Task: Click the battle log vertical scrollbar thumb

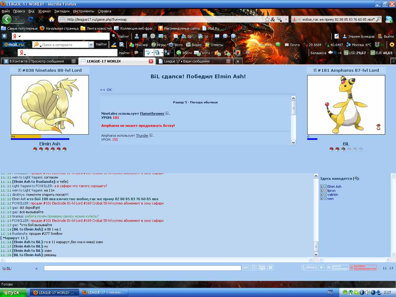Action: click(294, 108)
